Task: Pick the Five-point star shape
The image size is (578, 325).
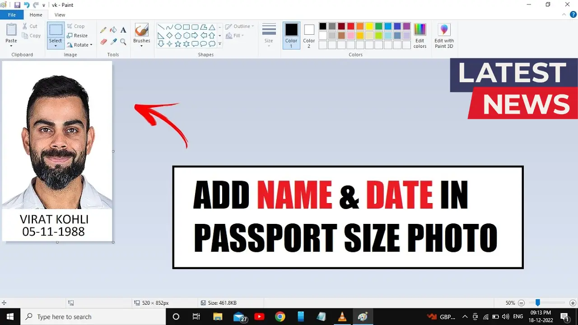Action: [x=178, y=44]
